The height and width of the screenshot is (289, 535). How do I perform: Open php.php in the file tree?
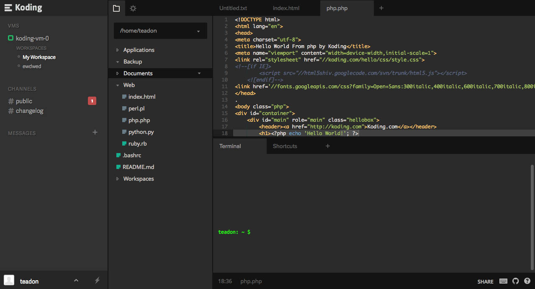tap(139, 120)
